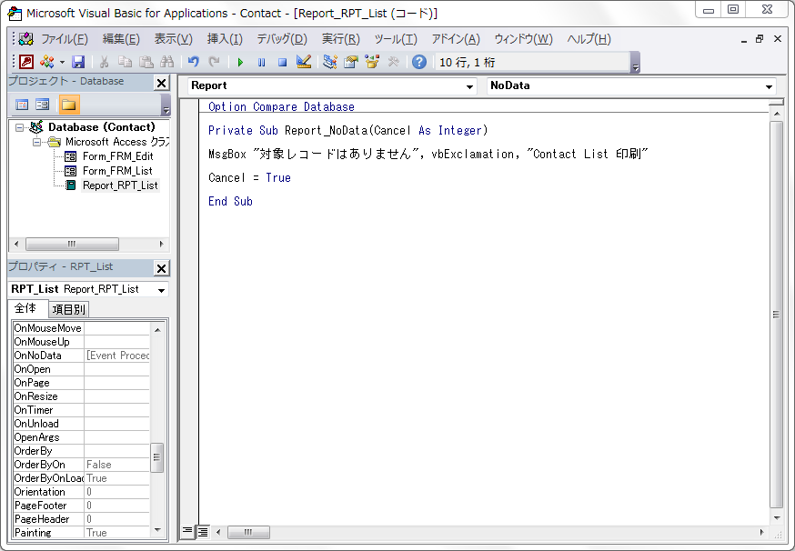795x551 pixels.
Task: Open the アドイン(A) menu
Action: coord(456,39)
